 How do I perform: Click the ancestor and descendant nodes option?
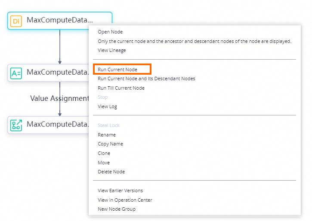pos(195,41)
